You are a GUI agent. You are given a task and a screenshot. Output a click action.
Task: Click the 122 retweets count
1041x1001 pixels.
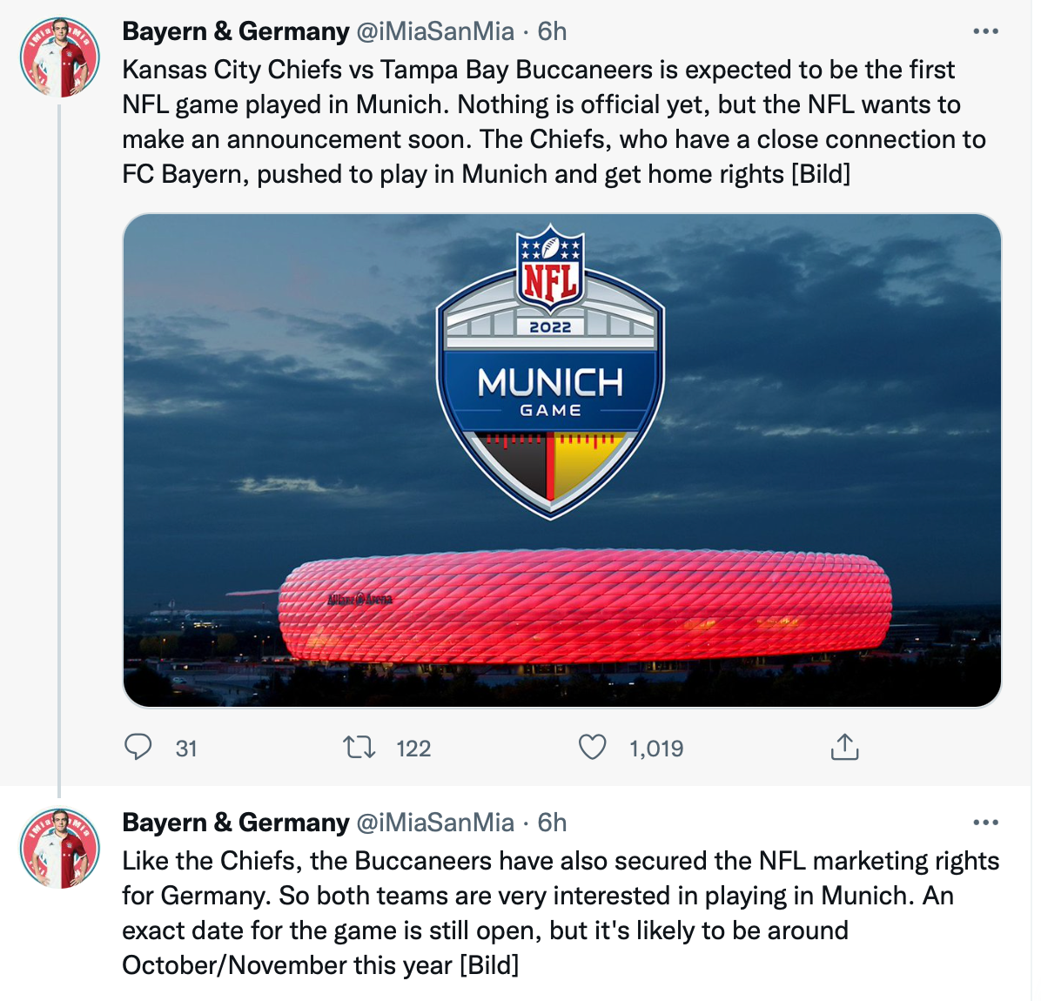[413, 749]
